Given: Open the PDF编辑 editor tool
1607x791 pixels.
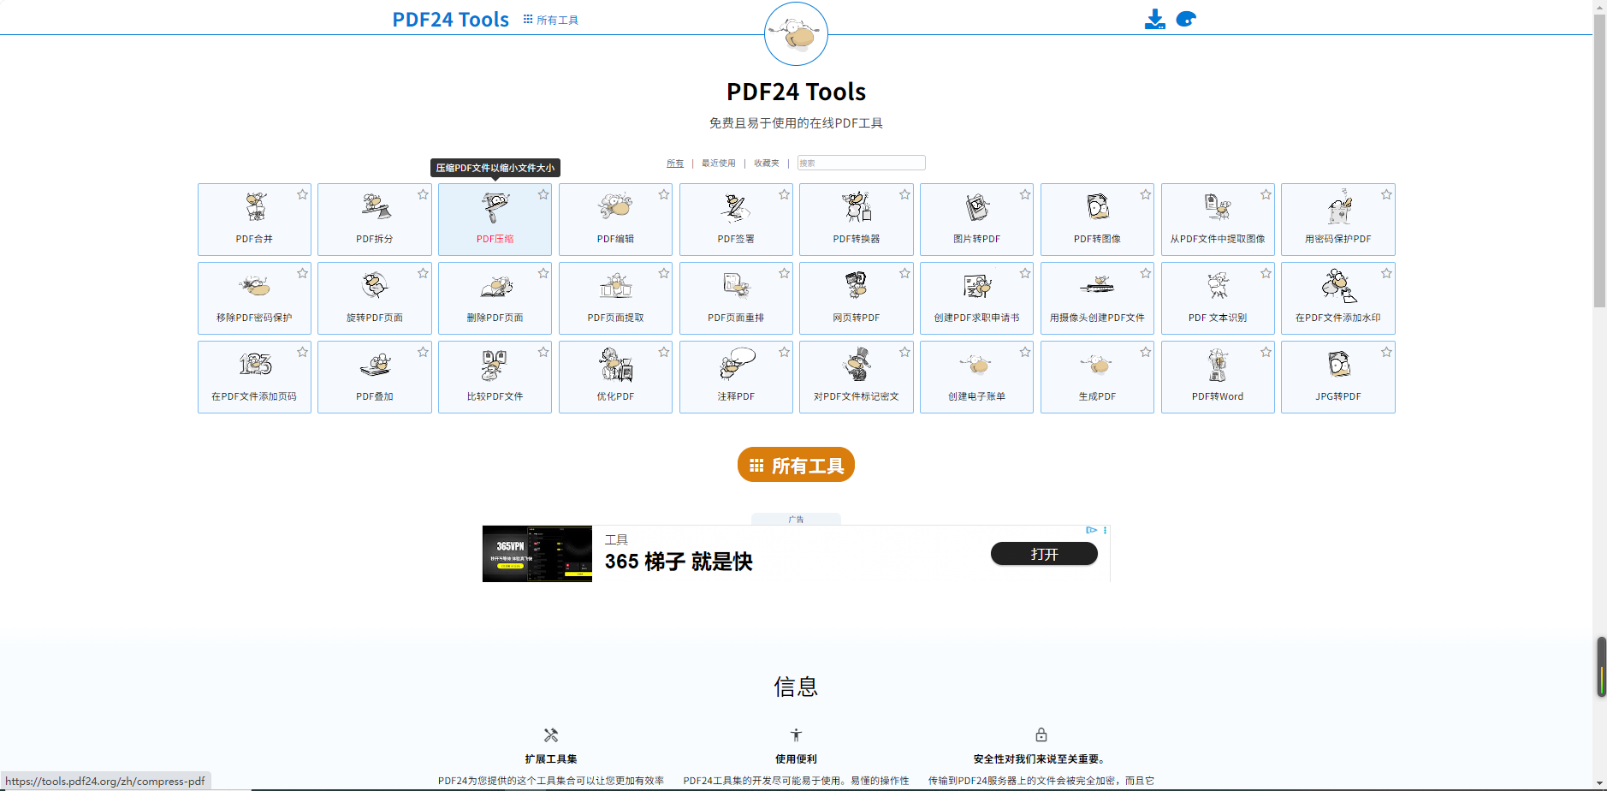Looking at the screenshot, I should (x=615, y=219).
